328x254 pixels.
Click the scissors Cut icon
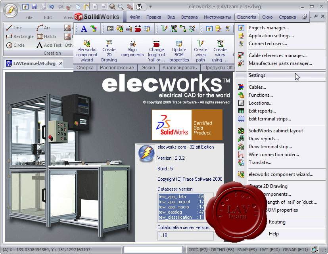click(69, 7)
